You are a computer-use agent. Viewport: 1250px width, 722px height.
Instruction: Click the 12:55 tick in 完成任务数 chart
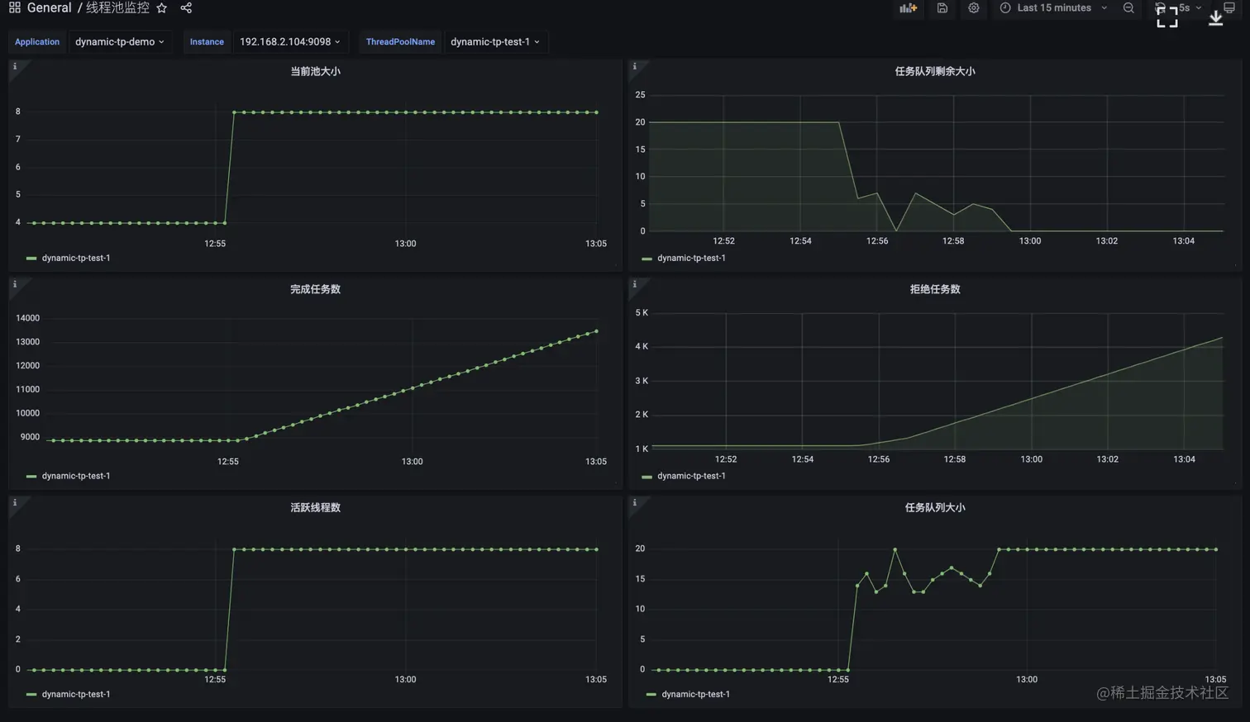(228, 462)
